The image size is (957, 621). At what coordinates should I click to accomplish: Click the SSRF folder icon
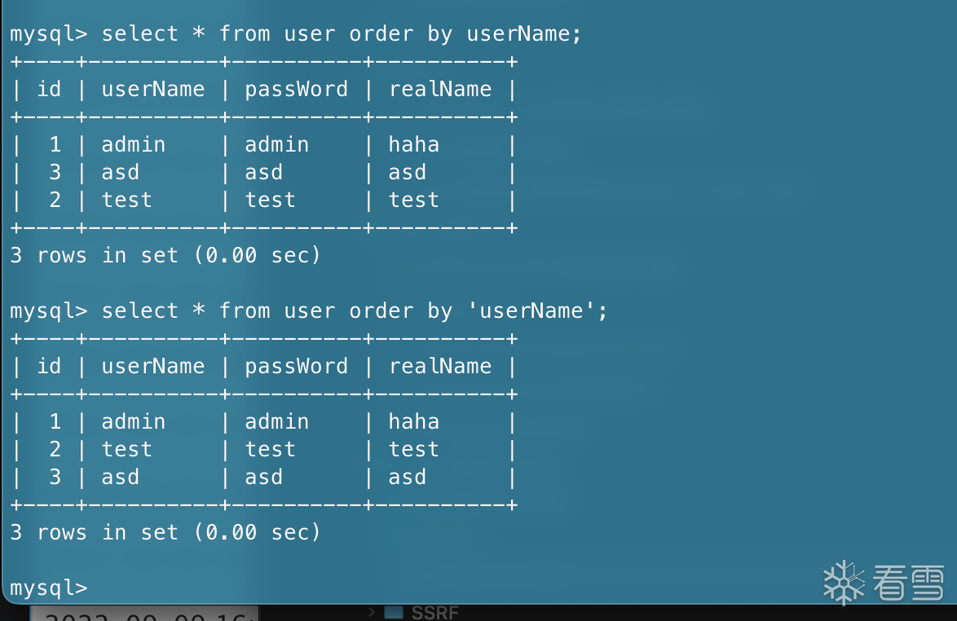coord(394,612)
